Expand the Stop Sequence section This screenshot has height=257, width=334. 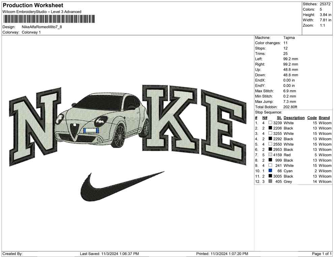pyautogui.click(x=268, y=112)
